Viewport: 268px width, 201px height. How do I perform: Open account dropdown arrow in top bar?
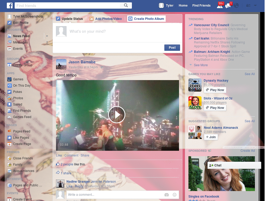point(255,5)
